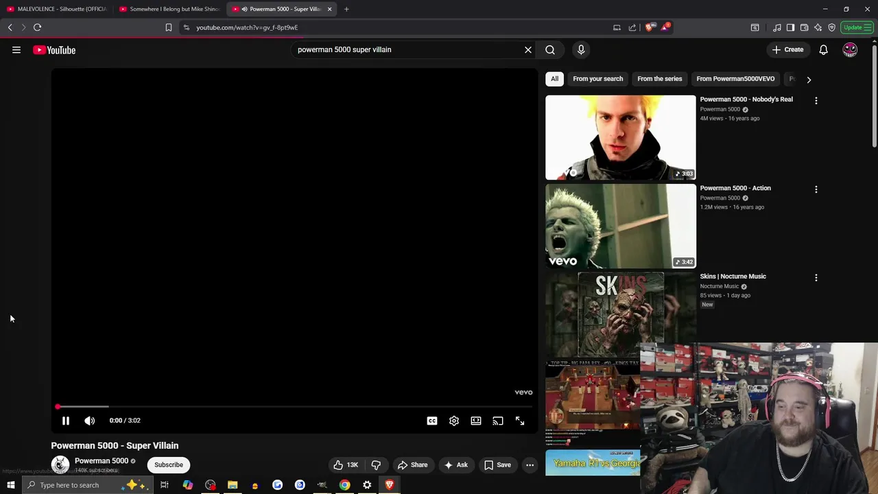
Task: Open the YouTube hamburger guide menu
Action: [16, 49]
